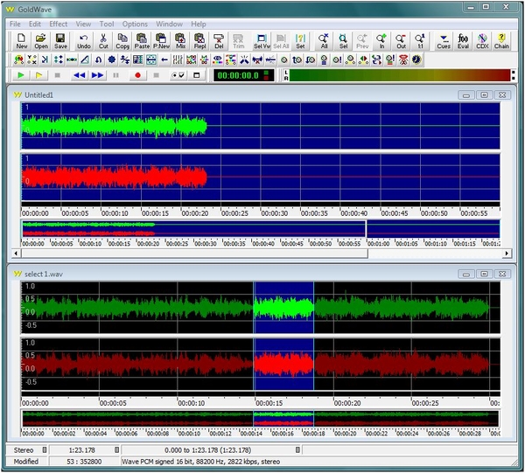Viewport: 525px width, 473px height.
Task: Open the Cue points tool
Action: coord(444,40)
